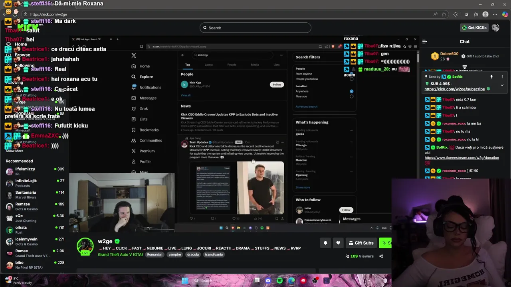Switch to People tab in X search
Viewport: 511px width, 287px height.
pos(232,65)
